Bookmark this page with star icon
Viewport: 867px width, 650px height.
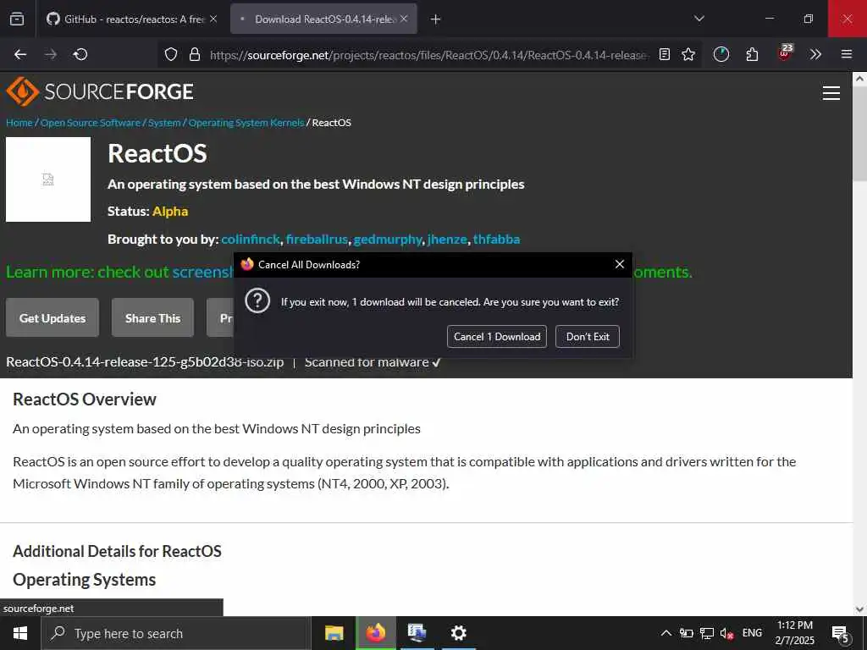(688, 54)
